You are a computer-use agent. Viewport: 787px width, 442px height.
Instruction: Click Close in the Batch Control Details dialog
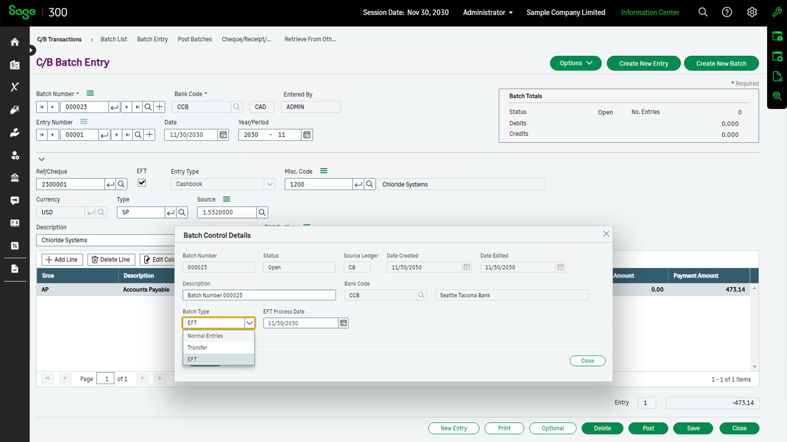pyautogui.click(x=587, y=361)
